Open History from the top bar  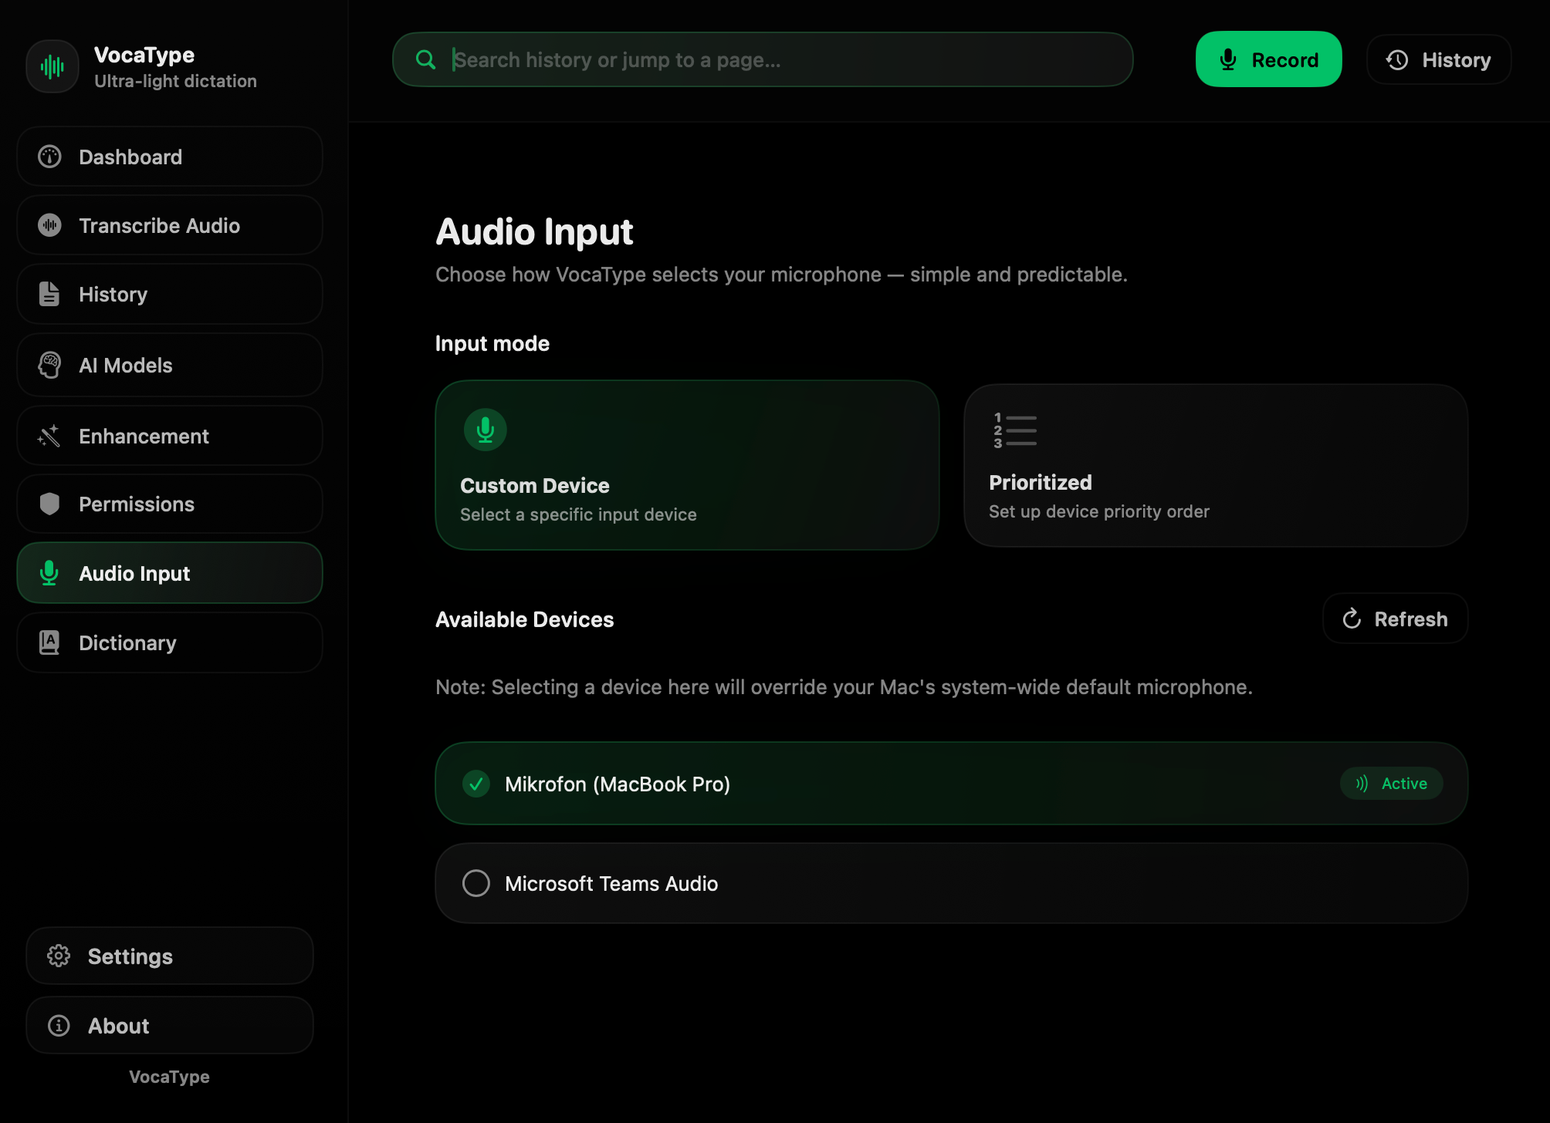coord(1438,59)
